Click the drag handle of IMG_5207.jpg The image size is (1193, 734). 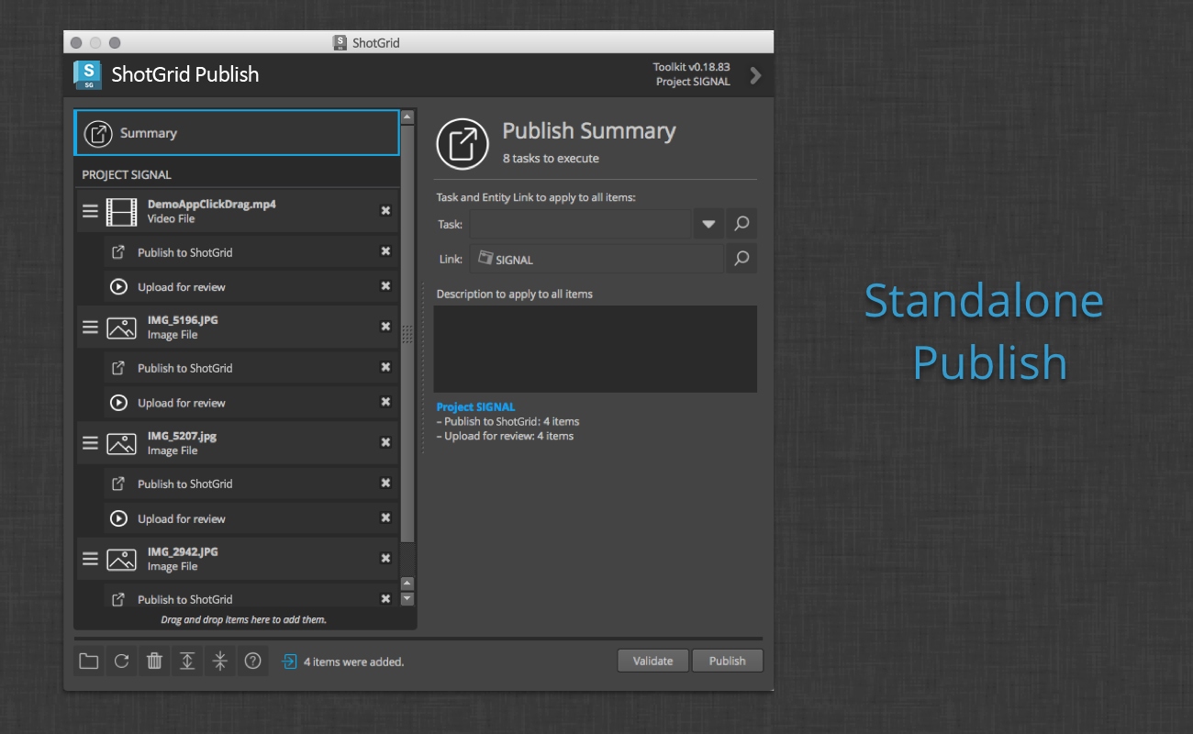(90, 442)
